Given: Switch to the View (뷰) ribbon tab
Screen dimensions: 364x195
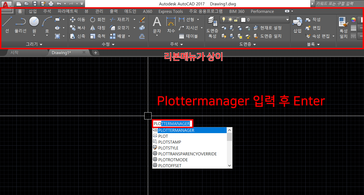Looking at the screenshot, I should 86,11.
